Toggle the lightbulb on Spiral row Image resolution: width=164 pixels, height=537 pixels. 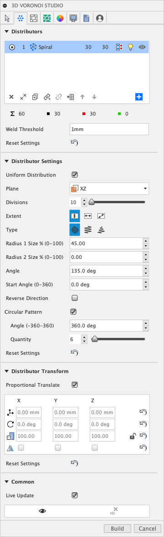click(130, 47)
